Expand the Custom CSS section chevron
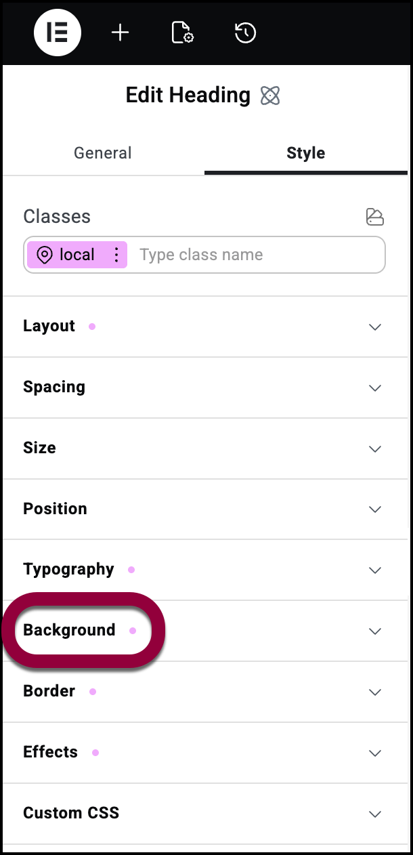Screen dimensions: 413x855 [374, 814]
